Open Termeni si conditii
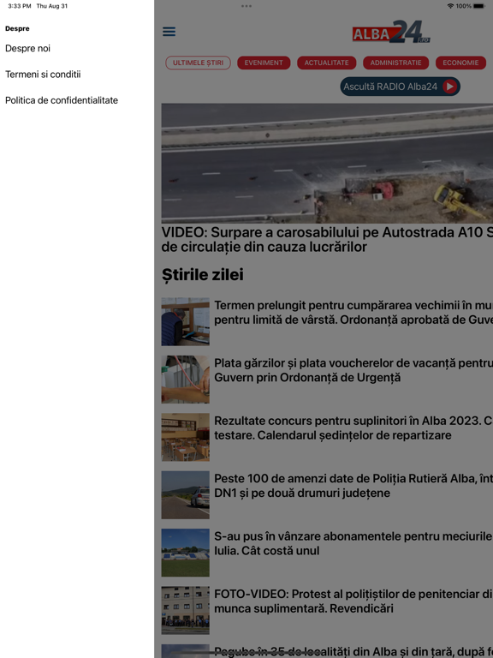The width and height of the screenshot is (493, 658). [43, 75]
